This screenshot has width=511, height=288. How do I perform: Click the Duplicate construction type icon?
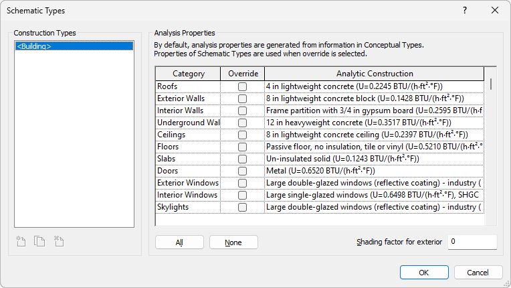40,242
